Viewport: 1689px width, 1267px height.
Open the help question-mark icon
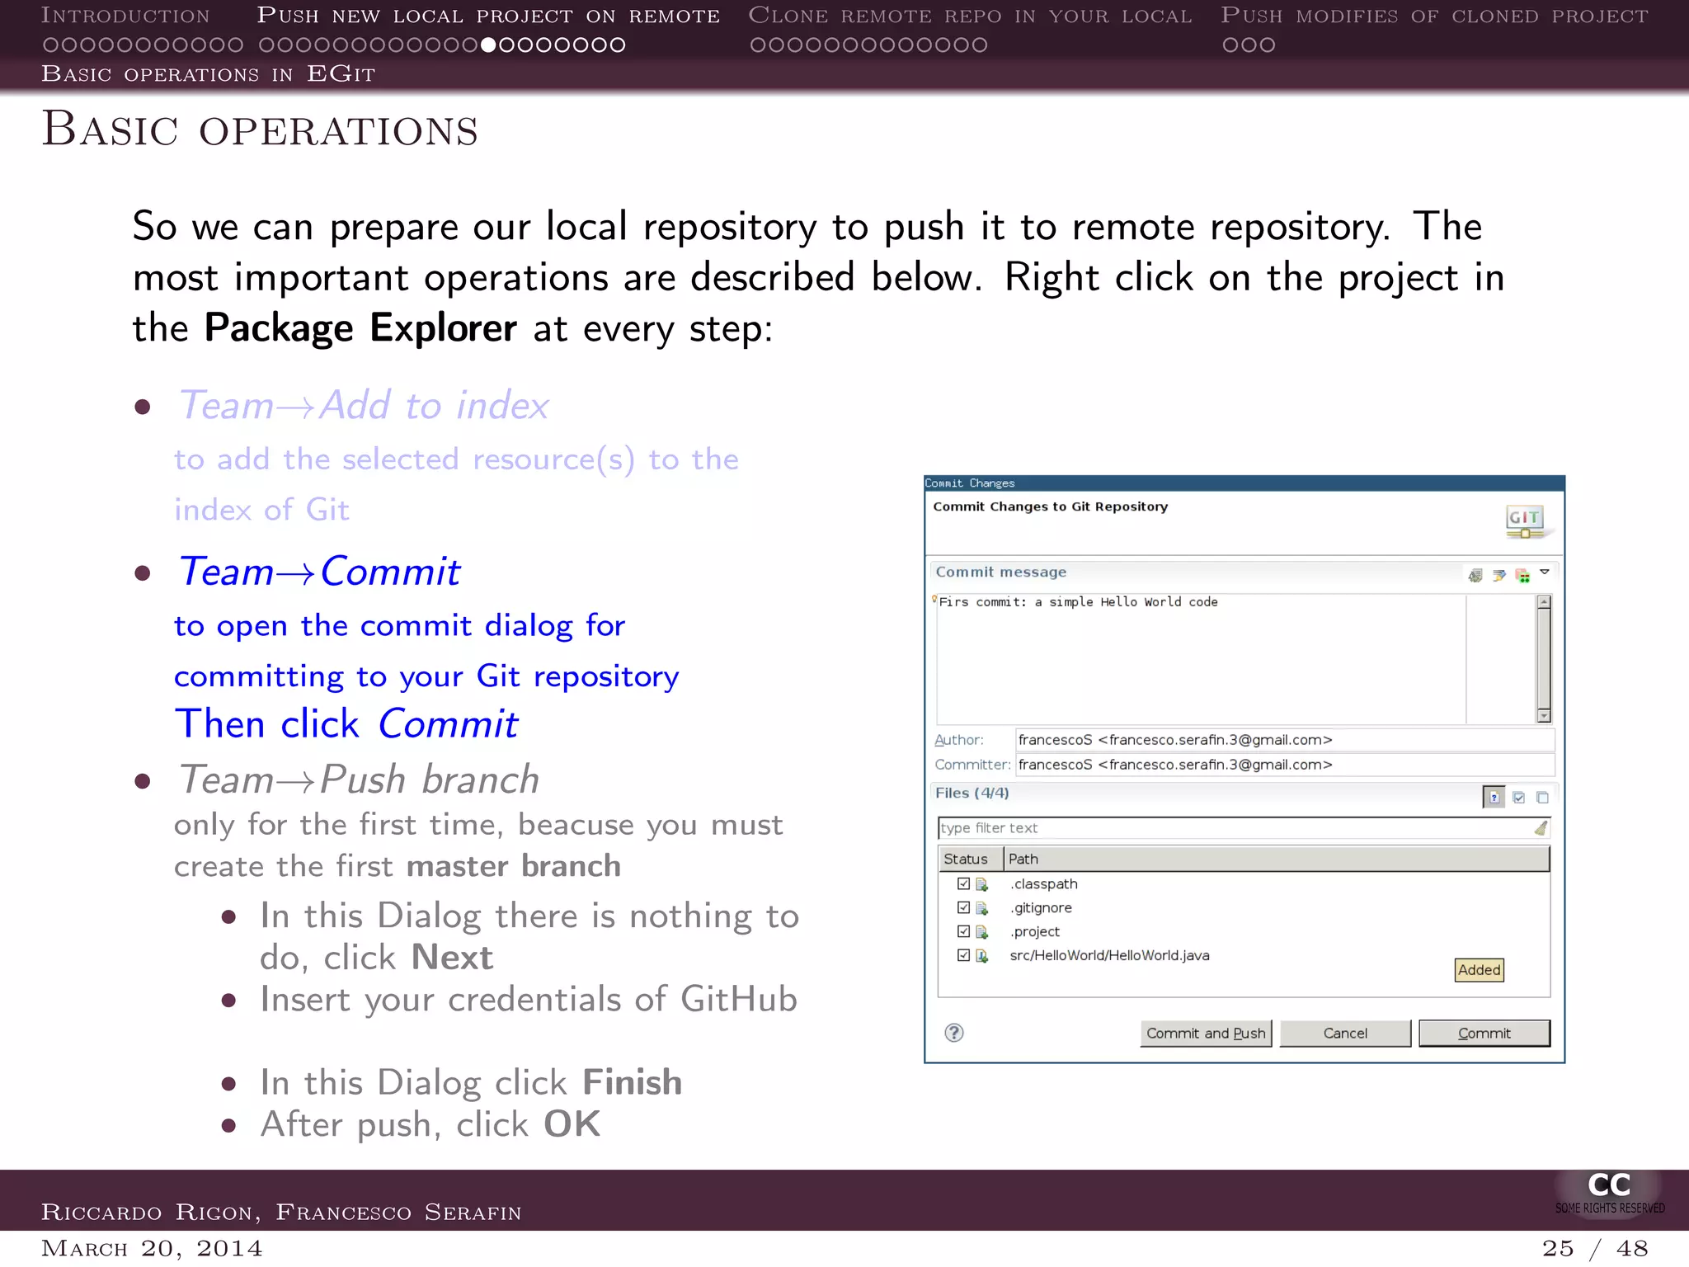(x=954, y=1033)
